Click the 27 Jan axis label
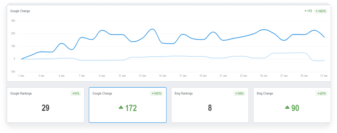This screenshot has width=337, height=133. (x=284, y=76)
